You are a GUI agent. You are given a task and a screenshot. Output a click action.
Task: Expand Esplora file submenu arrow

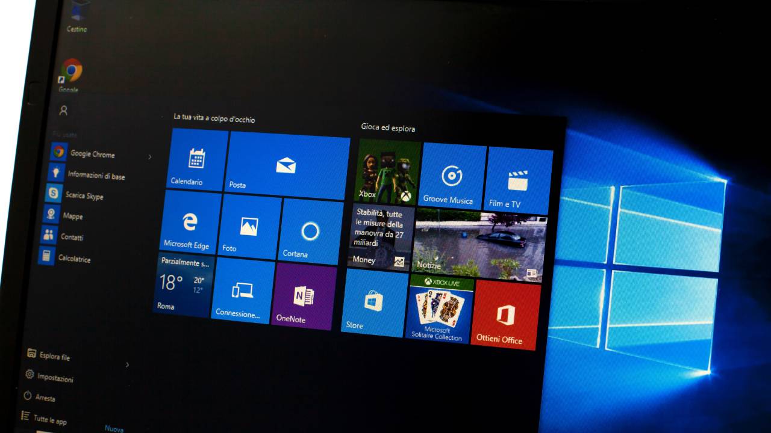(x=127, y=364)
